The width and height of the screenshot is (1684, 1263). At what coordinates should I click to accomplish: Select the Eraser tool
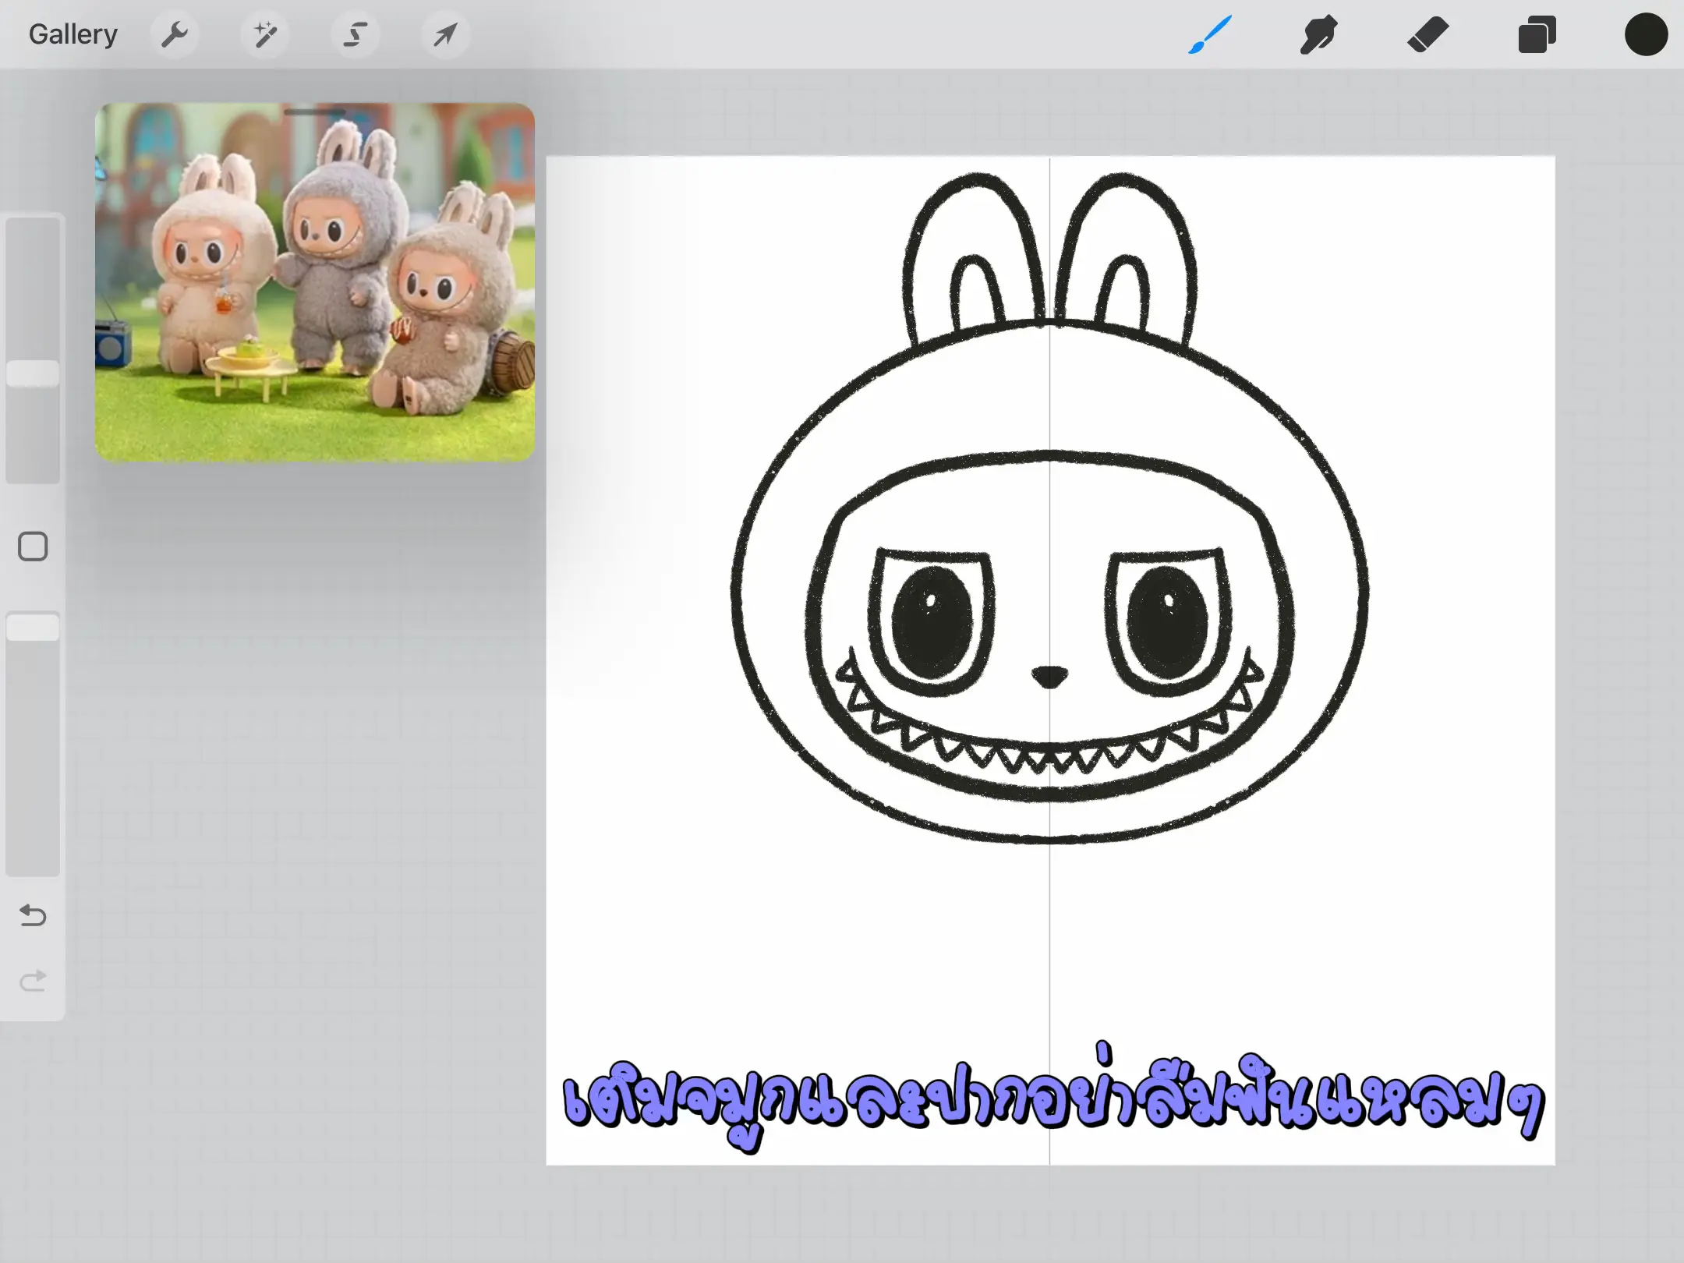pyautogui.click(x=1428, y=34)
